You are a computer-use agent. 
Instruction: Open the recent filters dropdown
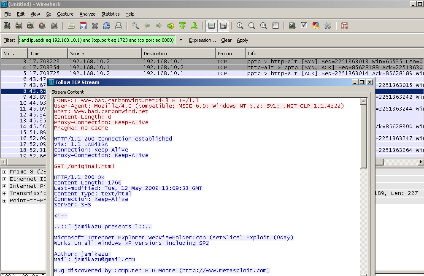pos(181,40)
